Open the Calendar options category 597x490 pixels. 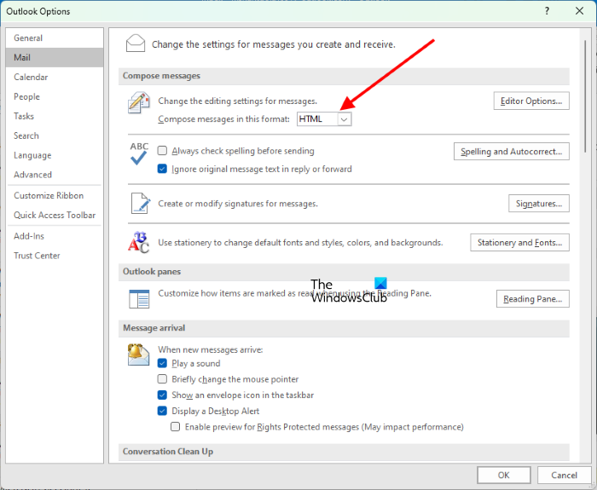tap(55, 78)
